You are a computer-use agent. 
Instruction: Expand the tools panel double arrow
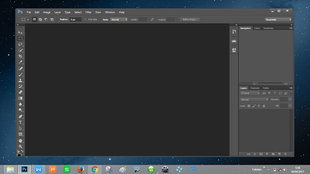coord(18,25)
